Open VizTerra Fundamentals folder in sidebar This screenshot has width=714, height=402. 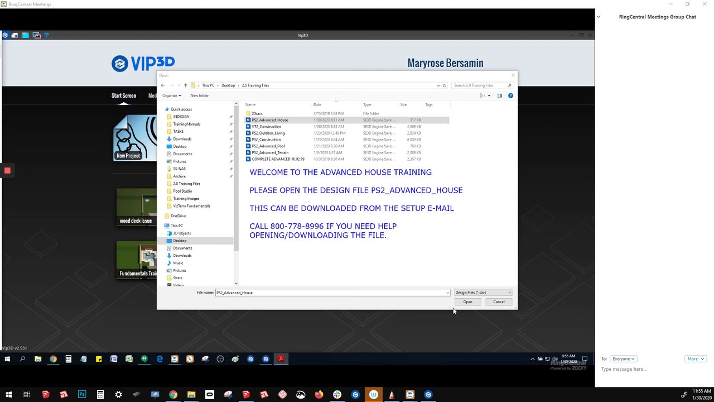point(191,206)
